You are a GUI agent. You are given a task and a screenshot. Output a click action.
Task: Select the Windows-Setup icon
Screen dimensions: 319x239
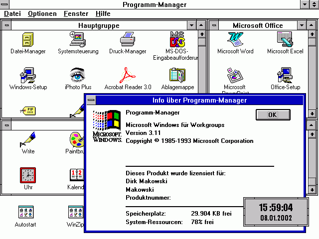pyautogui.click(x=28, y=76)
